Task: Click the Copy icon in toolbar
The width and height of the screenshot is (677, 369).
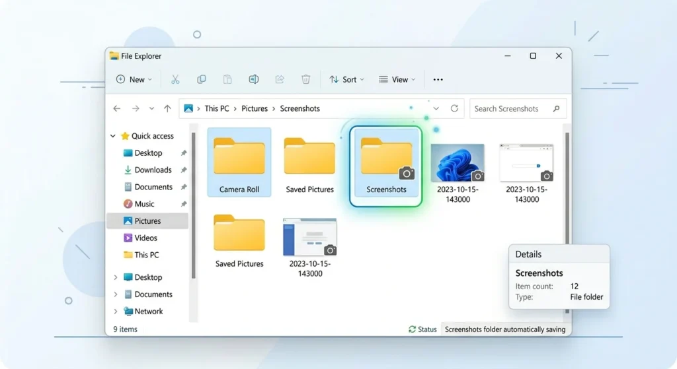Action: [201, 79]
